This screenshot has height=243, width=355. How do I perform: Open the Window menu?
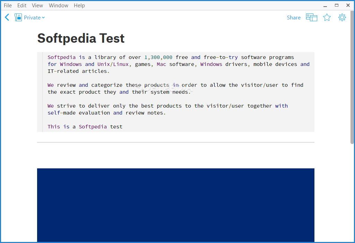(58, 6)
